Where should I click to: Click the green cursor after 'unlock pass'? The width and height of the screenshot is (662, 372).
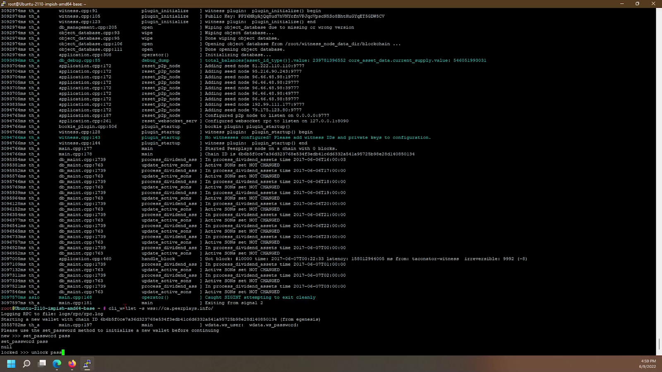(63, 353)
